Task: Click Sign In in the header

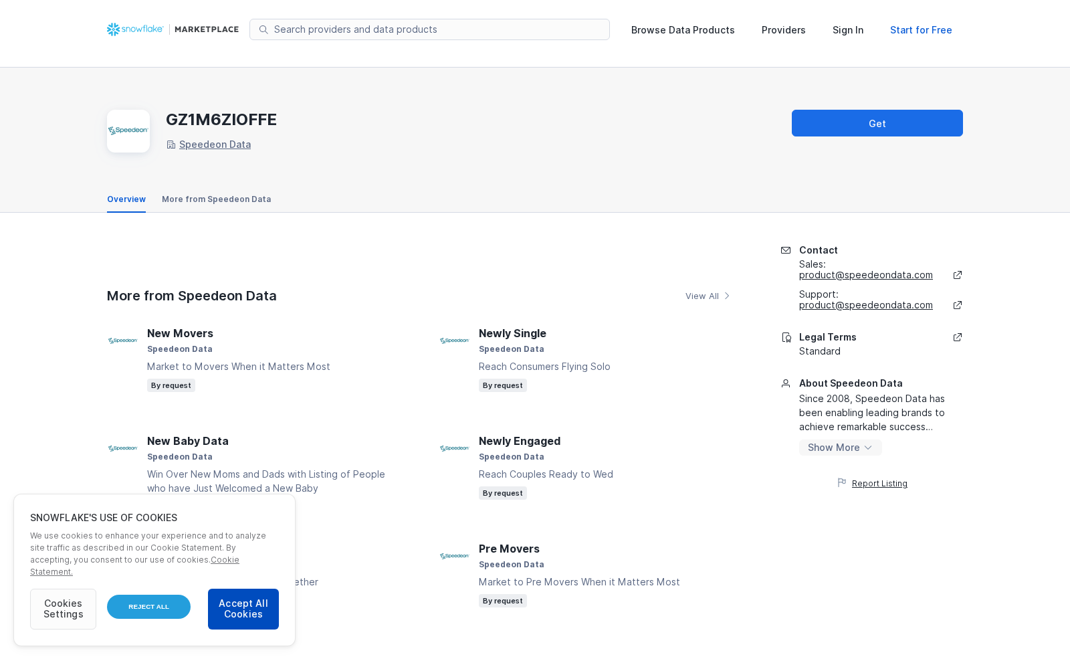Action: coord(848,30)
